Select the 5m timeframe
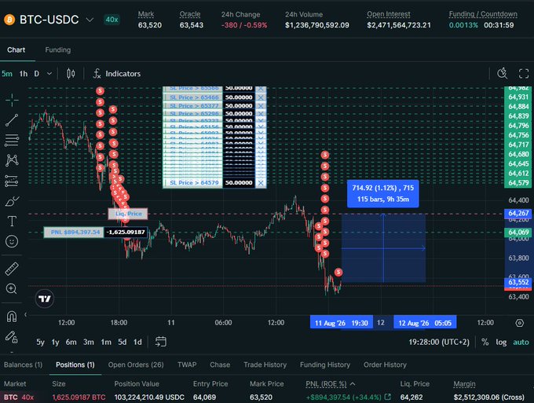The width and height of the screenshot is (534, 403). [7, 74]
